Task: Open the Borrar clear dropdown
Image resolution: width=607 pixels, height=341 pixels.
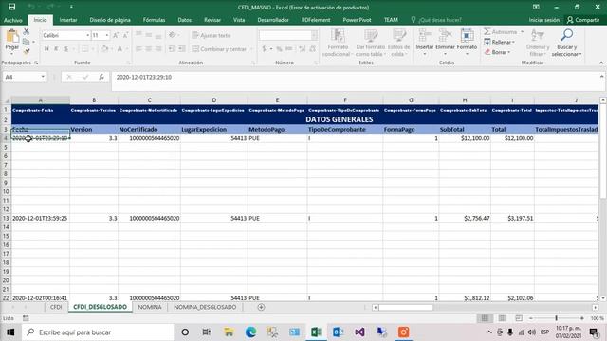Action: (x=497, y=52)
